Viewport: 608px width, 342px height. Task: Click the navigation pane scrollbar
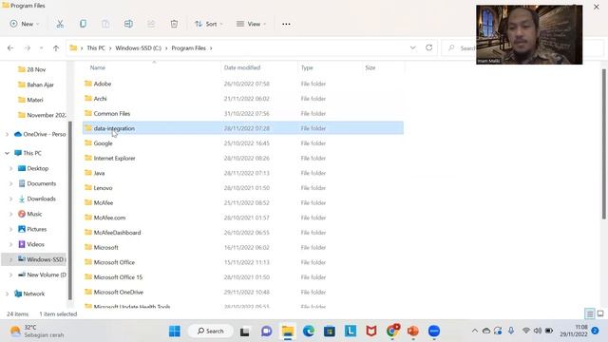pos(70,210)
